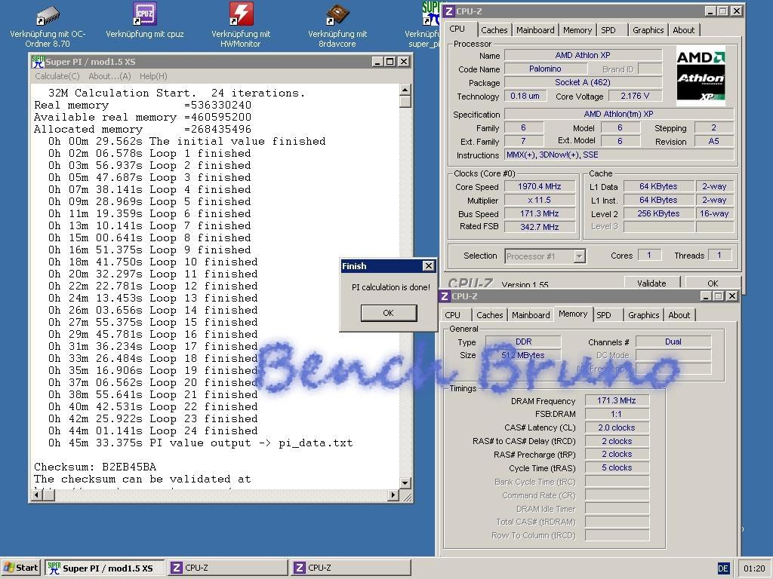This screenshot has height=579, width=773.
Task: Click the Memory Type value DDR
Action: tap(523, 342)
